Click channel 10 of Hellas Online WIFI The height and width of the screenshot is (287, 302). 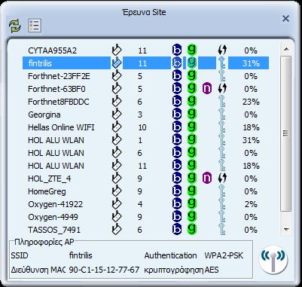(x=142, y=127)
